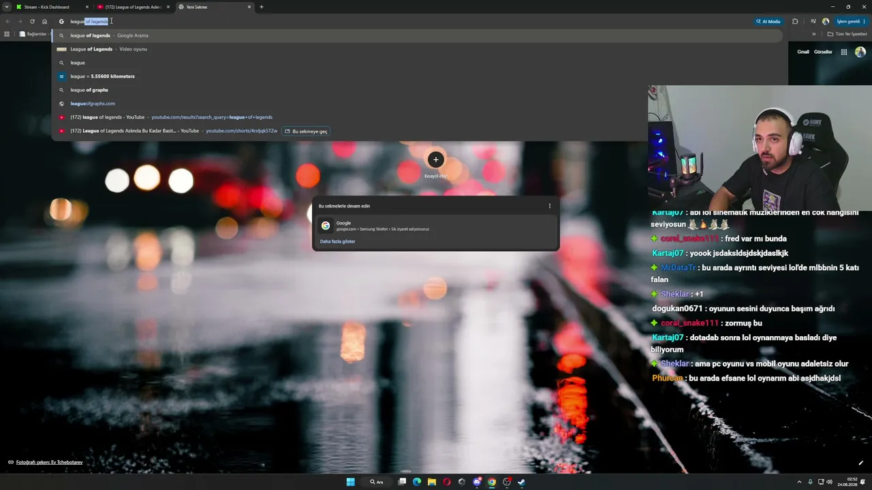The width and height of the screenshot is (872, 490).
Task: Close the Yeni Sekme tab
Action: point(249,7)
